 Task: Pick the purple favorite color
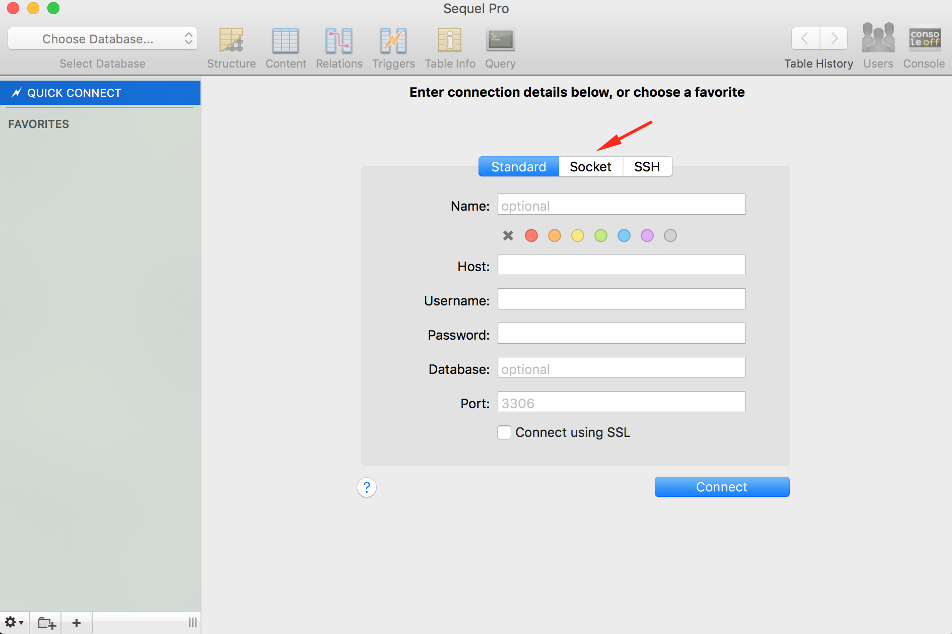(x=647, y=235)
